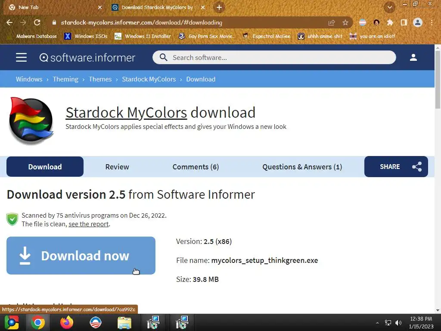The image size is (441, 331).
Task: Show hidden tray icons arrow
Action: tap(377, 323)
